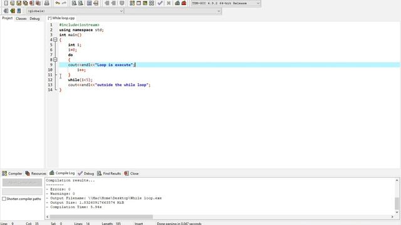The width and height of the screenshot is (401, 225).
Task: Collapse code fold at line 8
Action: coord(55,60)
